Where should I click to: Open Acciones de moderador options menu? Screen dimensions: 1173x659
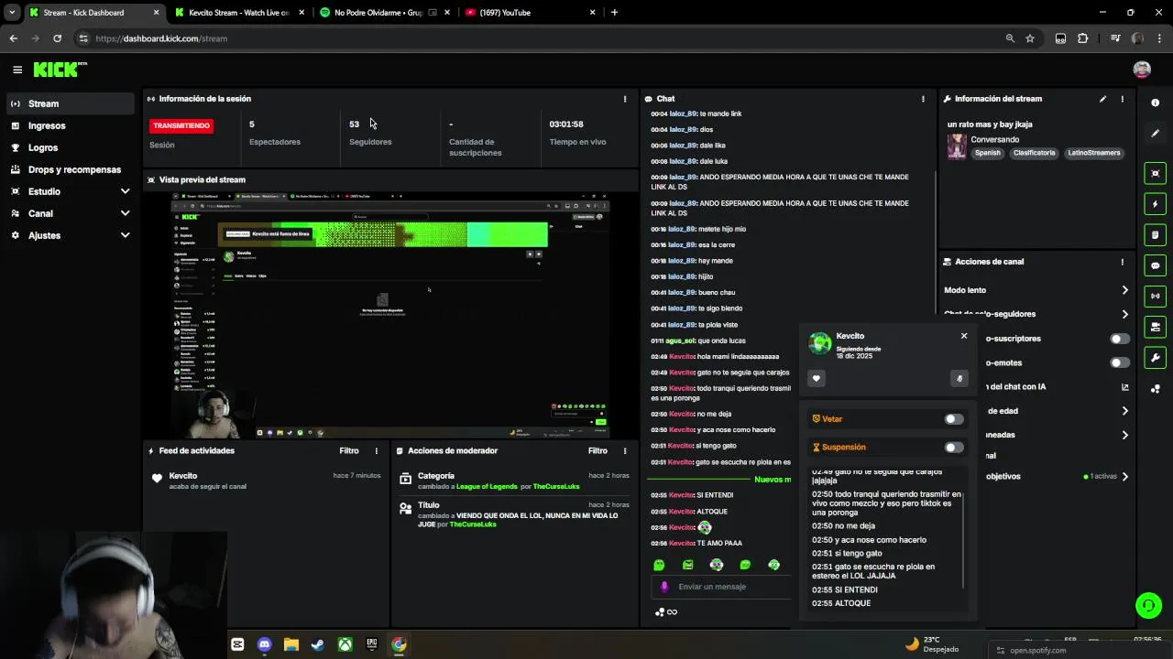[x=625, y=450]
